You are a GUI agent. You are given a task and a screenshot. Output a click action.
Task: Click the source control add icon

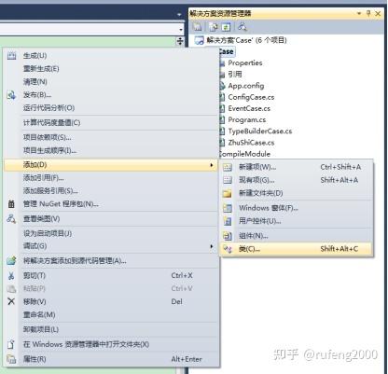[11, 261]
